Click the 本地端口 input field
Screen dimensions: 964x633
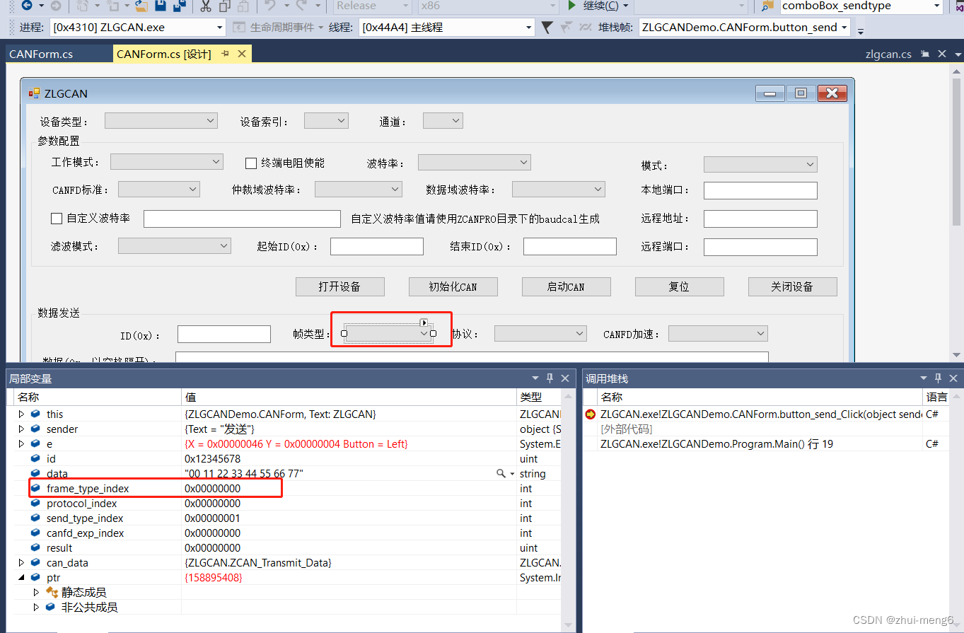tap(760, 190)
